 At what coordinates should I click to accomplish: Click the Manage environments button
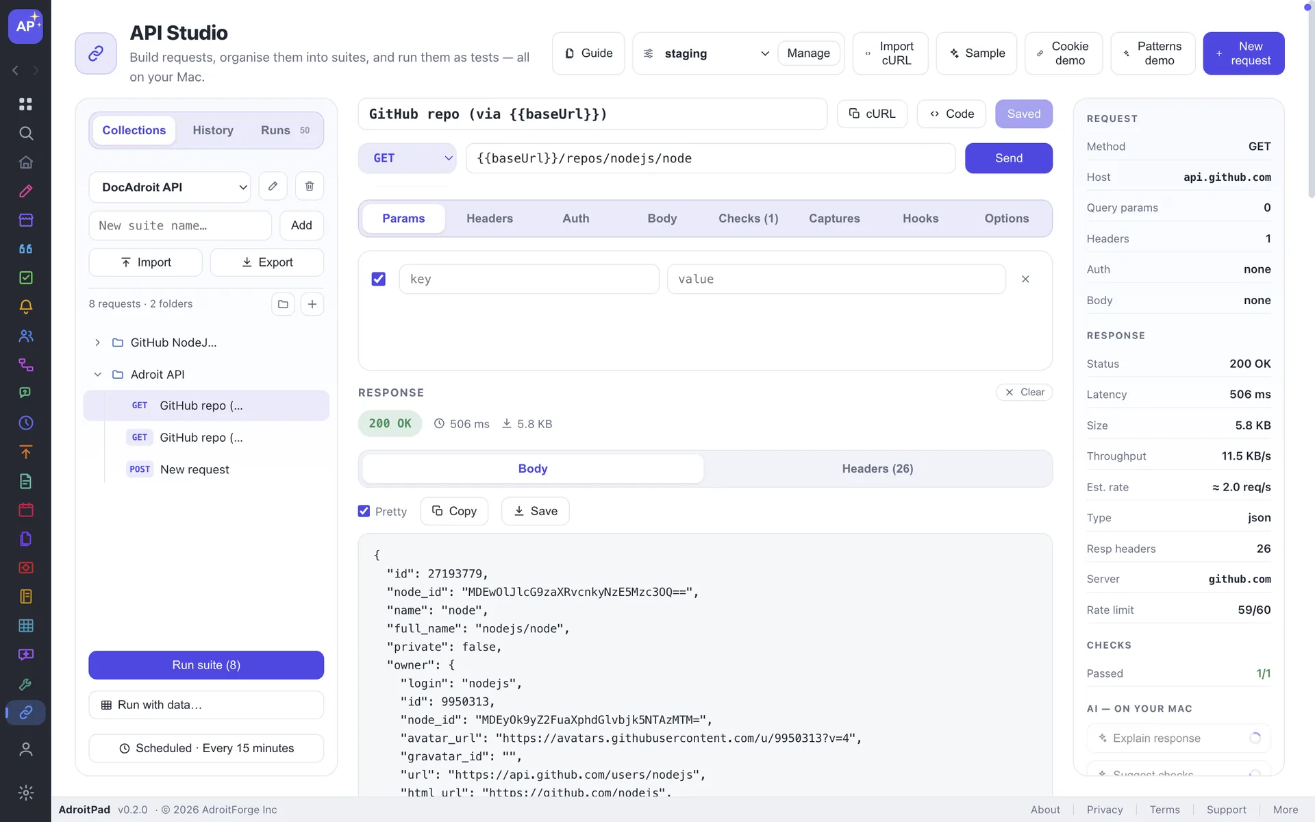click(808, 53)
